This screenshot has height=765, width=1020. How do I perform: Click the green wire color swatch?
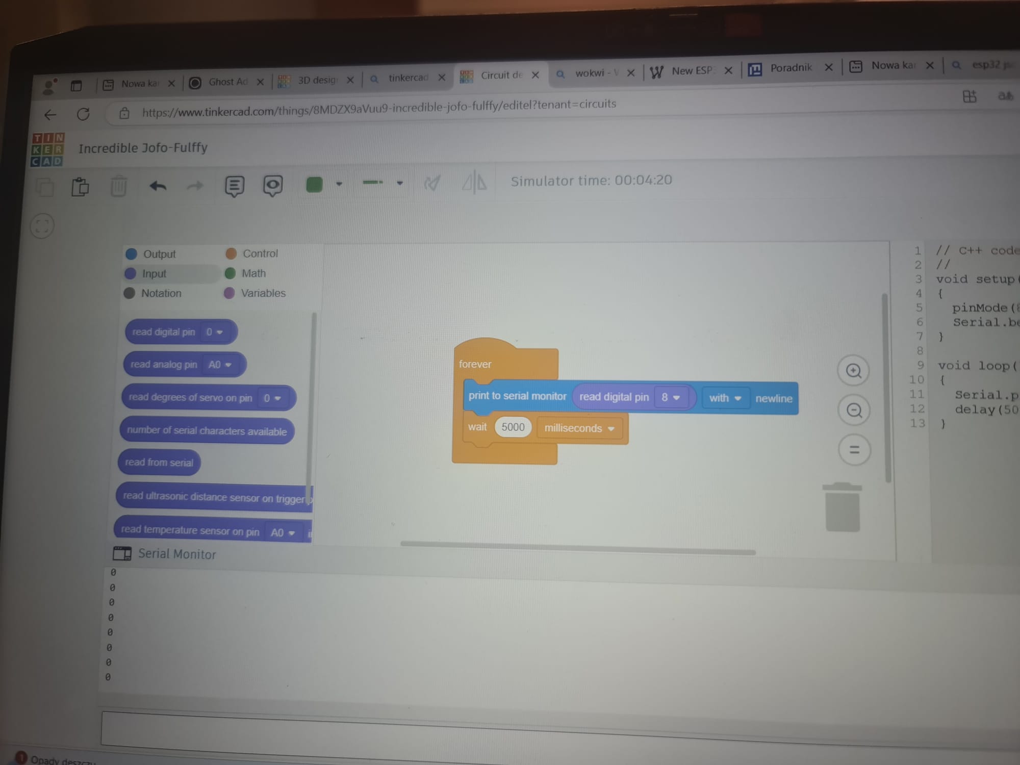coord(314,184)
